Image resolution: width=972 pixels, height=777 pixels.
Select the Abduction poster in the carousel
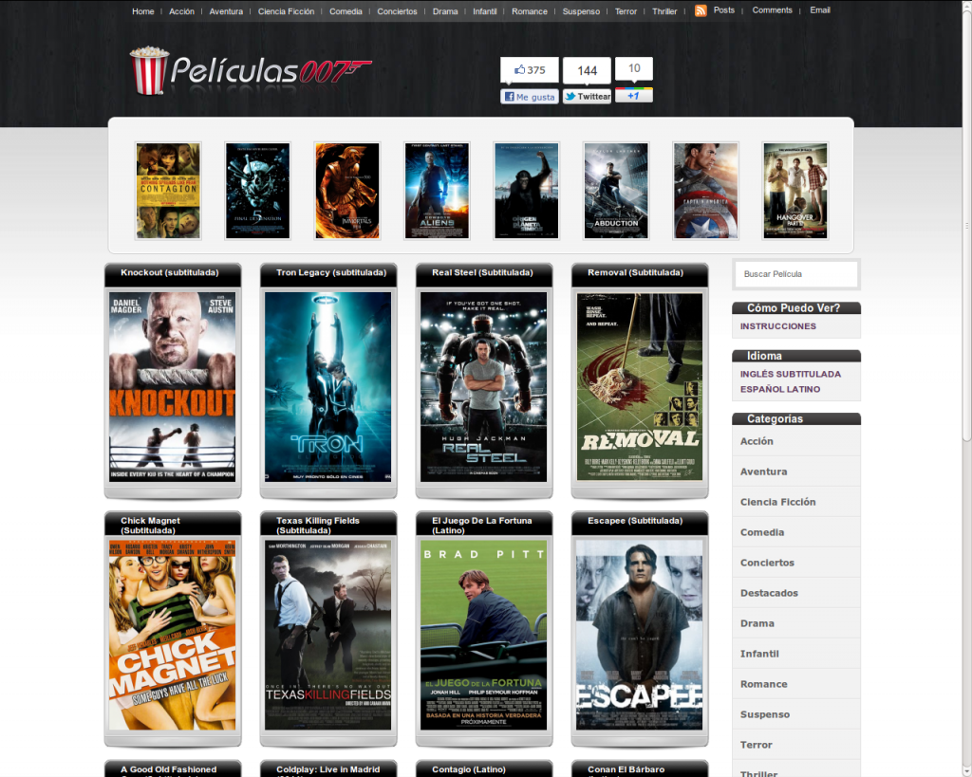pyautogui.click(x=616, y=191)
